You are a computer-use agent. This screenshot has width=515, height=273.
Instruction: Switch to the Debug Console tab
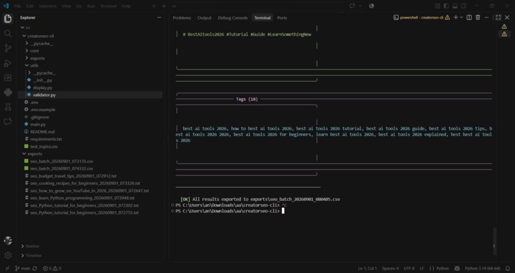[x=233, y=18]
